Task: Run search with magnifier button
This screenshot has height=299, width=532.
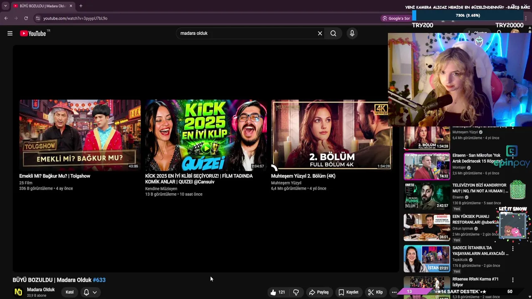Action: 333,33
